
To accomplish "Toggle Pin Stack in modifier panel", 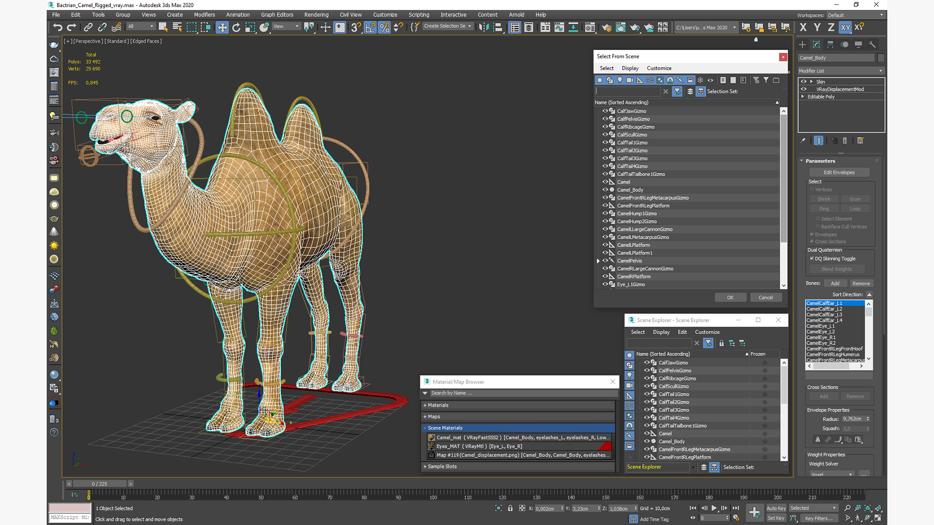I will [x=803, y=140].
